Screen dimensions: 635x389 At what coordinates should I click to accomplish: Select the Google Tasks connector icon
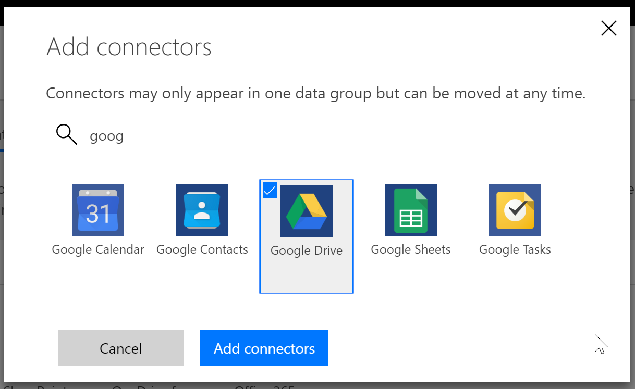pos(515,210)
